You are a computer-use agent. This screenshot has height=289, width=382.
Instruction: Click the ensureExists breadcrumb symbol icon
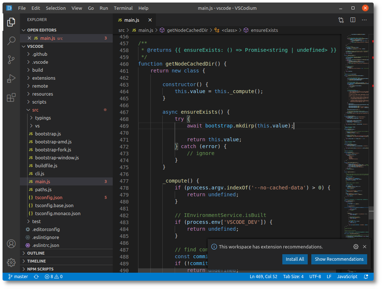click(246, 30)
